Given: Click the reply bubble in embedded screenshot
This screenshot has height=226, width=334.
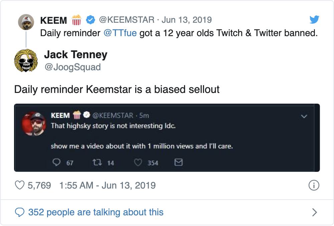Looking at the screenshot, I should coord(56,163).
